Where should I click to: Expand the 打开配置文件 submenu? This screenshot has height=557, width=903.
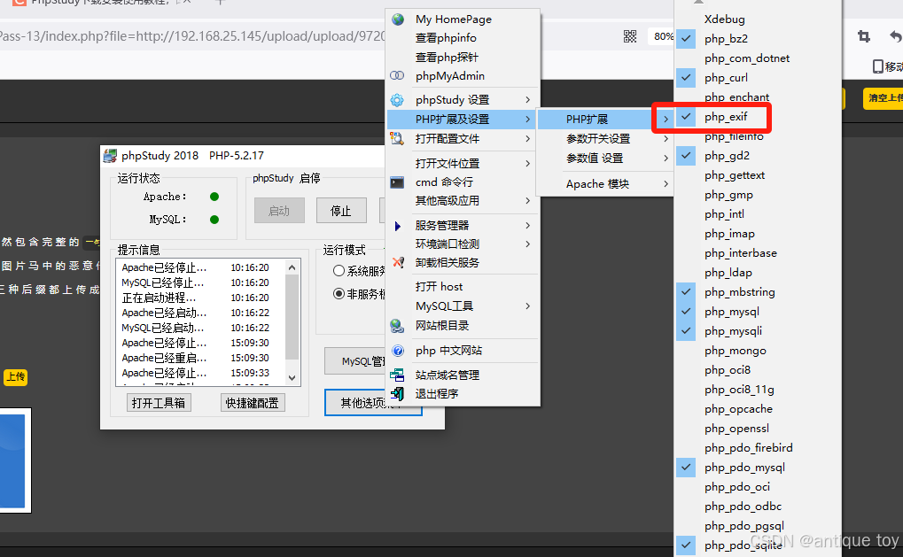point(463,139)
